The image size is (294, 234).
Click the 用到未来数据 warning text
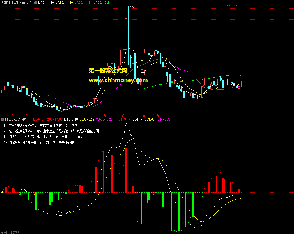(x=10, y=232)
